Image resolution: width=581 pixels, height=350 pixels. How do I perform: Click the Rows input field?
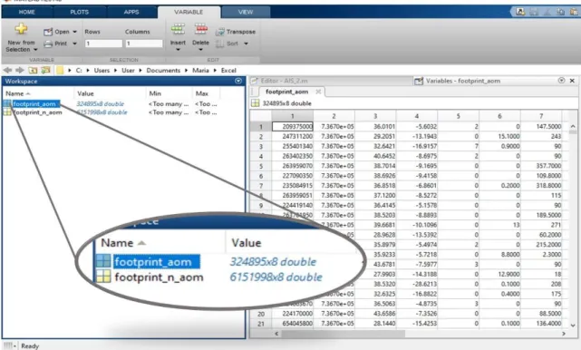[103, 44]
